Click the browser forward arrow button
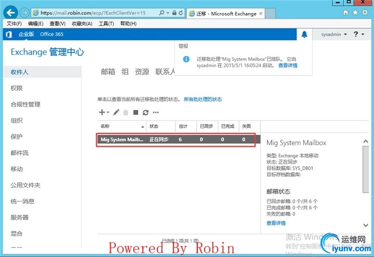Screen dimensions: 374x257 [24, 12]
